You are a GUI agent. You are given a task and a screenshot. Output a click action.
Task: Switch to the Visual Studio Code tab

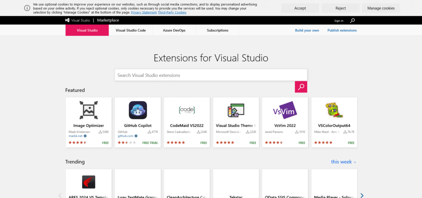pyautogui.click(x=131, y=30)
